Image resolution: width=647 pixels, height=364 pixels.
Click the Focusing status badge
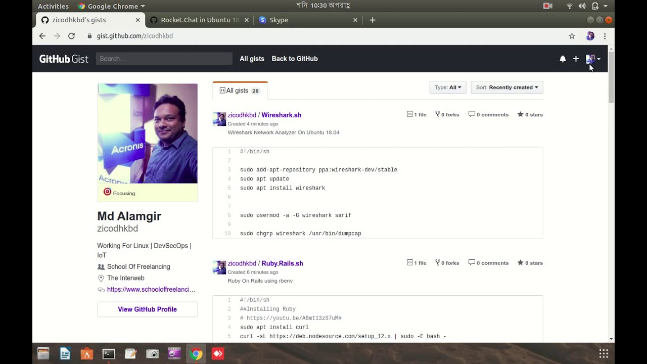[x=148, y=193]
